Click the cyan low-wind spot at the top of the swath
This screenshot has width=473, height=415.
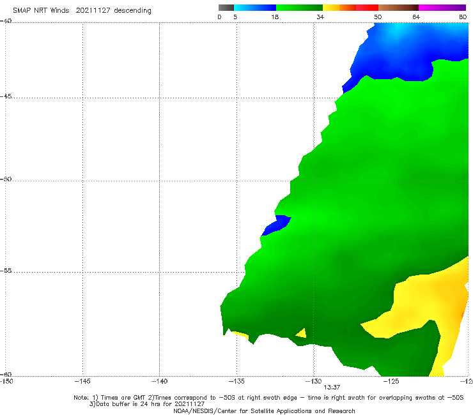[x=398, y=30]
